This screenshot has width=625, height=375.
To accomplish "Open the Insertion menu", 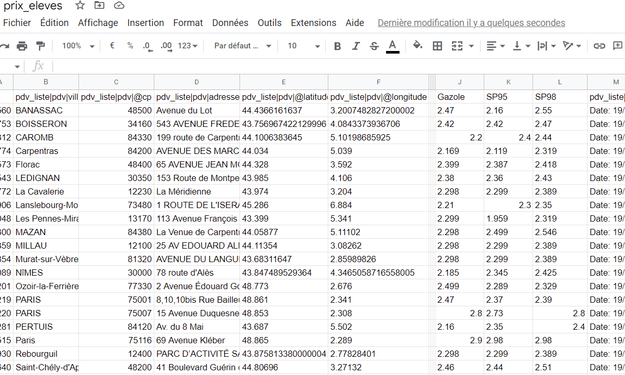I will point(145,23).
